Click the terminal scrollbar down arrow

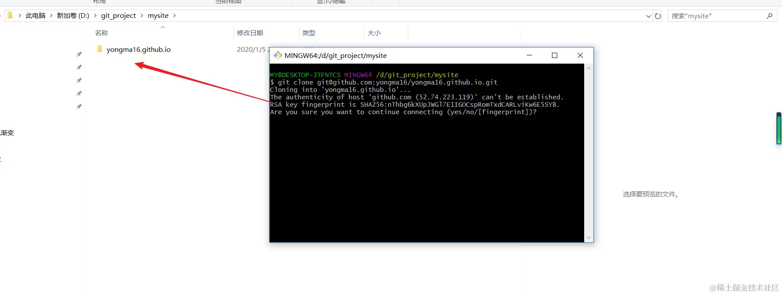[589, 238]
